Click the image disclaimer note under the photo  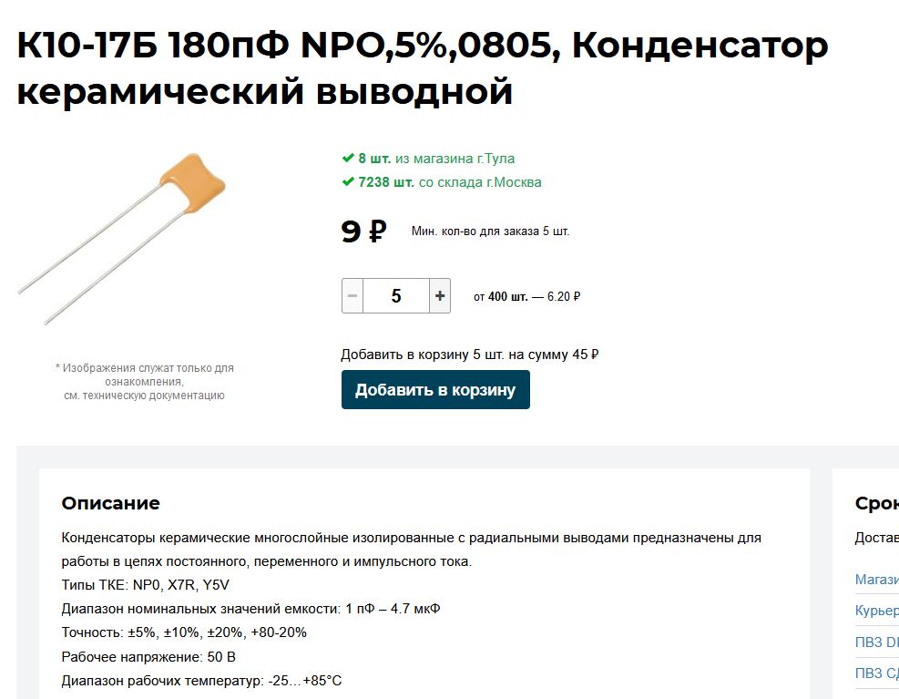click(x=145, y=382)
